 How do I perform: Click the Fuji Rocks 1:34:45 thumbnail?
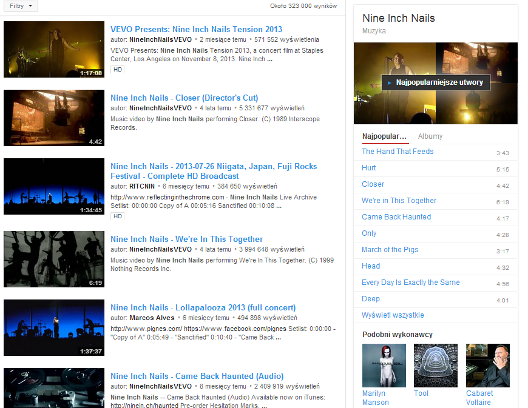tap(54, 186)
